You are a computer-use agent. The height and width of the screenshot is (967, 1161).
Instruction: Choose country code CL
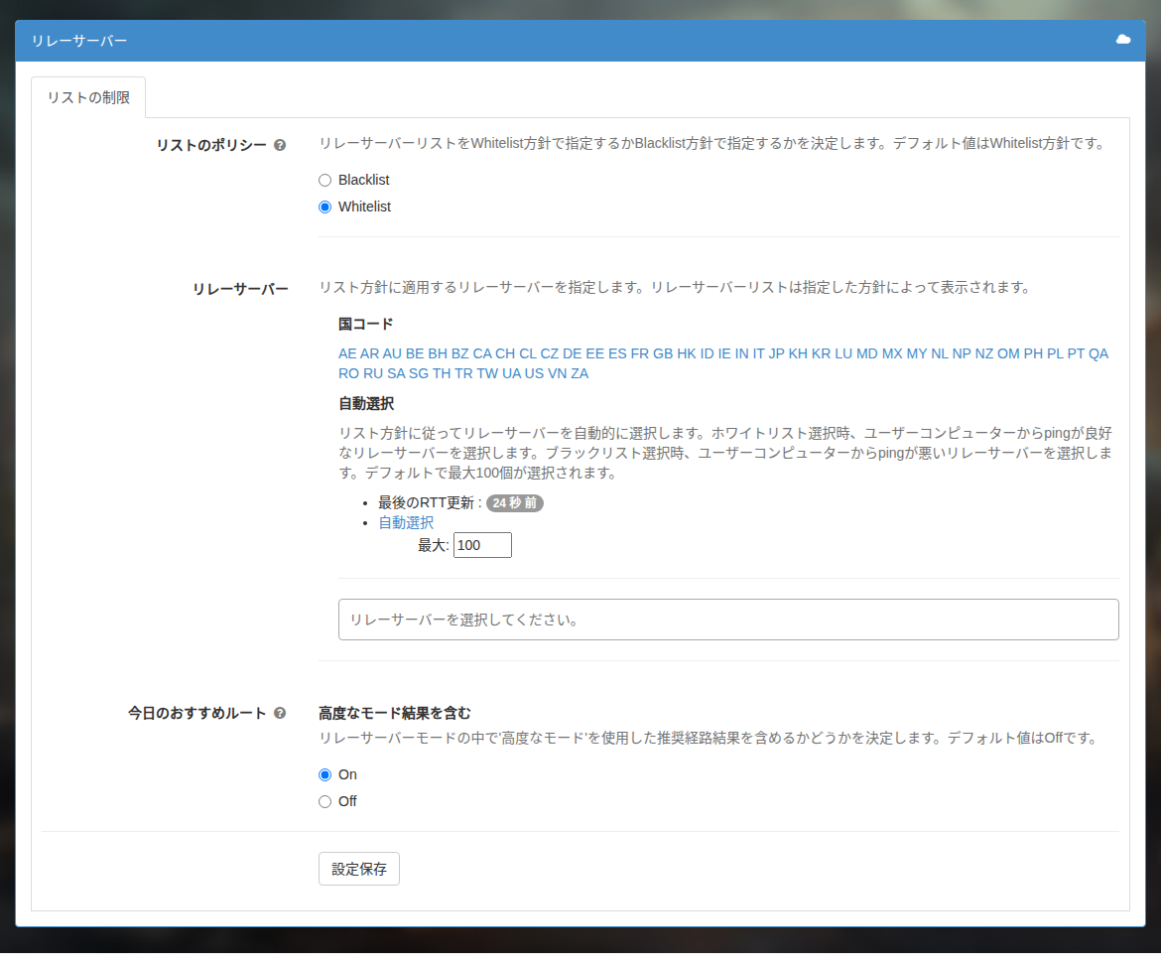pyautogui.click(x=528, y=353)
